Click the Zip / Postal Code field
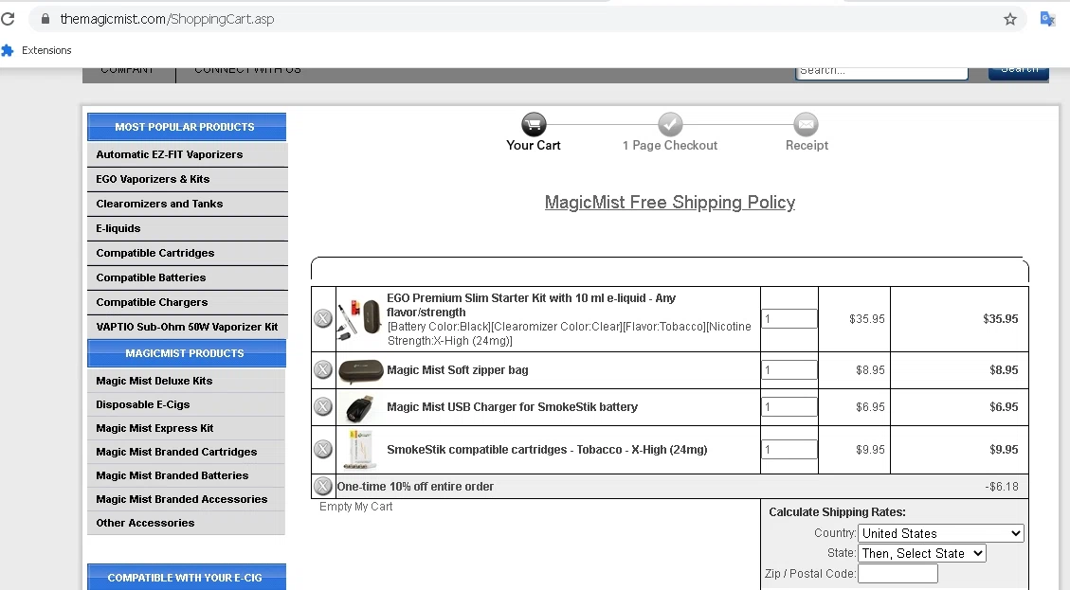Viewport: 1070px width, 590px height. click(x=898, y=574)
